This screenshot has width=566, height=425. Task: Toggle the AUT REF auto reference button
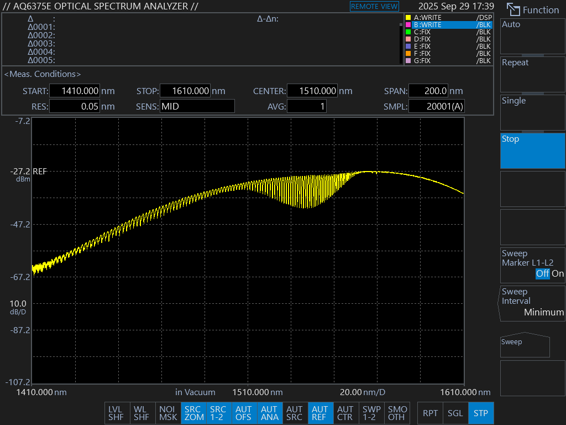[319, 413]
